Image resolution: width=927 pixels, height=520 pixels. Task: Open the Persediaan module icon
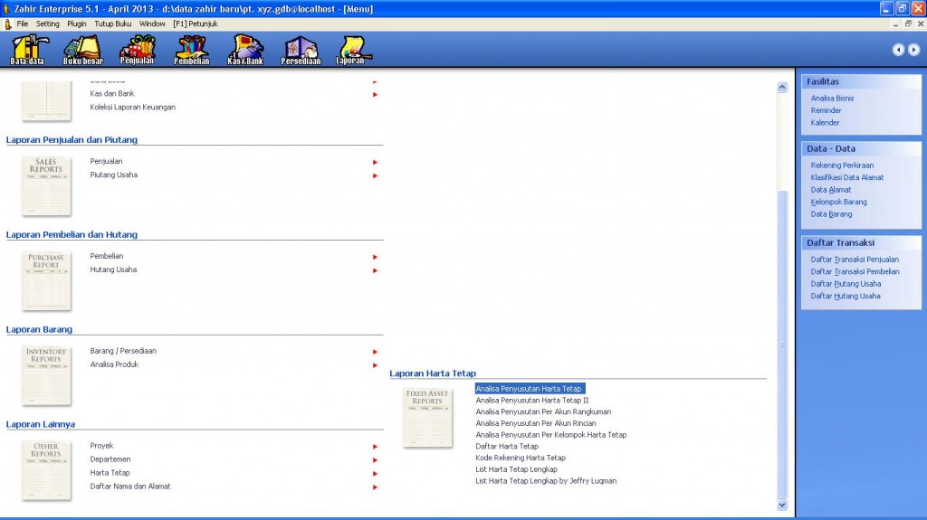point(301,50)
